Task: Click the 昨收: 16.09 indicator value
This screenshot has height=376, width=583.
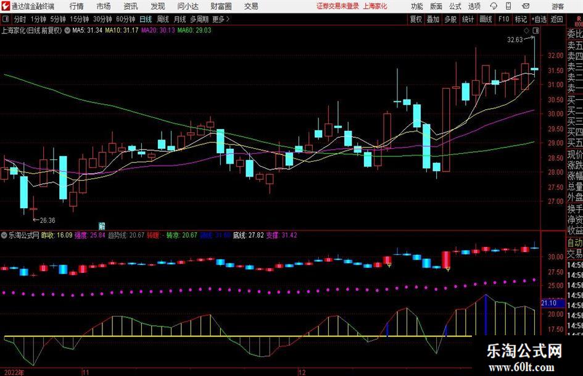Action: 57,235
